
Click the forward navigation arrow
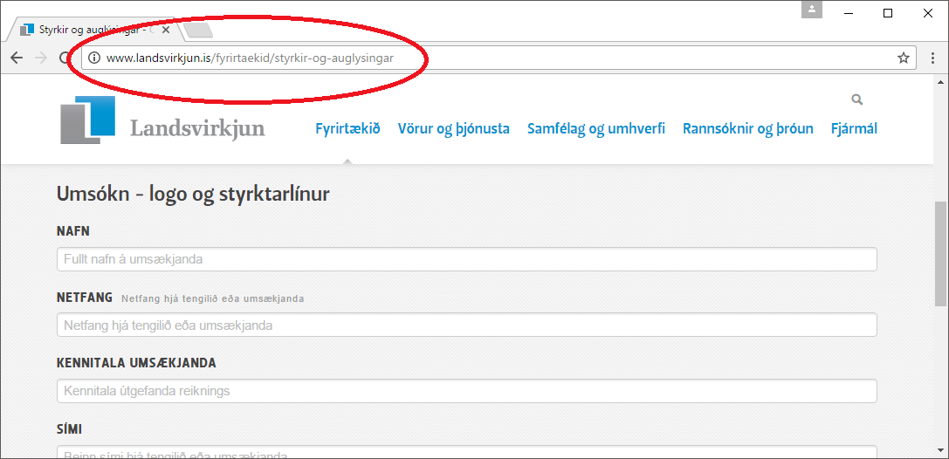coord(41,58)
